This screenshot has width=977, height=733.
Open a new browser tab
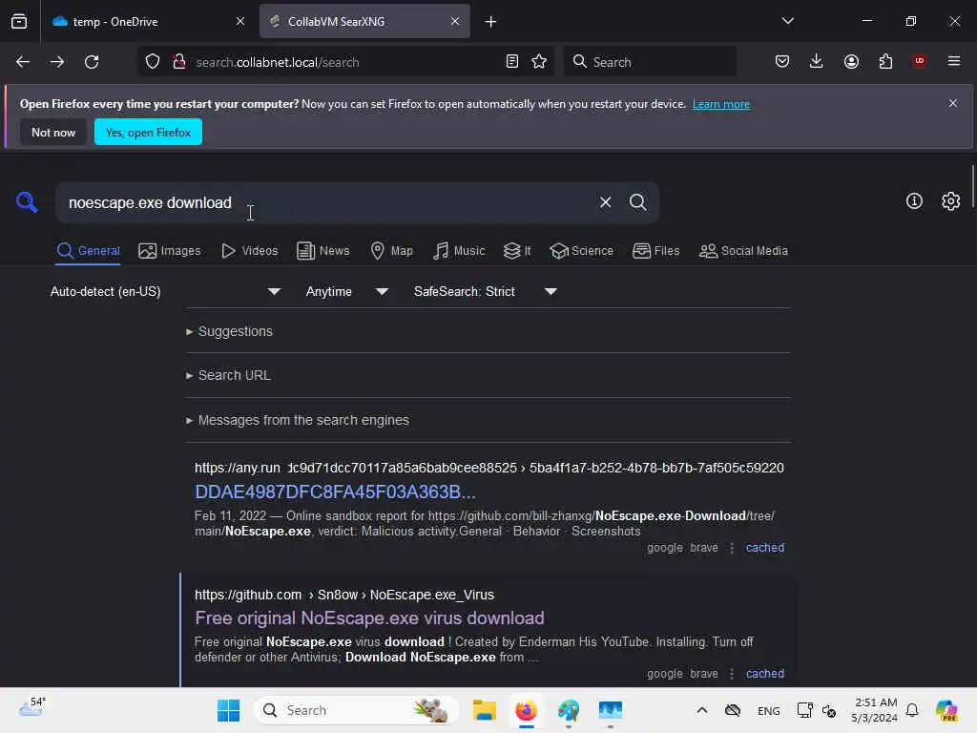click(x=491, y=22)
